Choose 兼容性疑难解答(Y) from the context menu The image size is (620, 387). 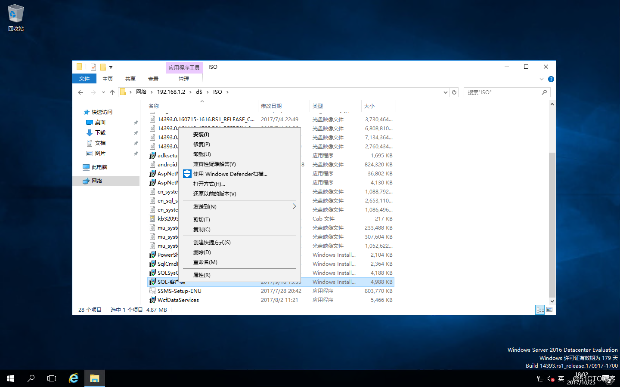[x=239, y=164]
